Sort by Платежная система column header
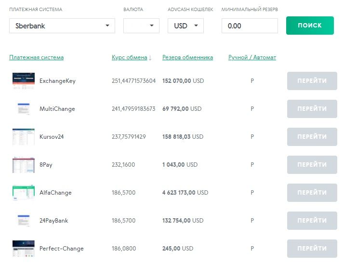The image size is (344, 265). pyautogui.click(x=36, y=57)
